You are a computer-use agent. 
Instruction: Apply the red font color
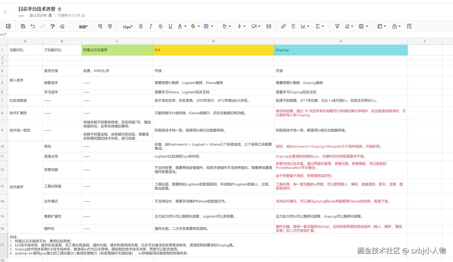(x=180, y=26)
